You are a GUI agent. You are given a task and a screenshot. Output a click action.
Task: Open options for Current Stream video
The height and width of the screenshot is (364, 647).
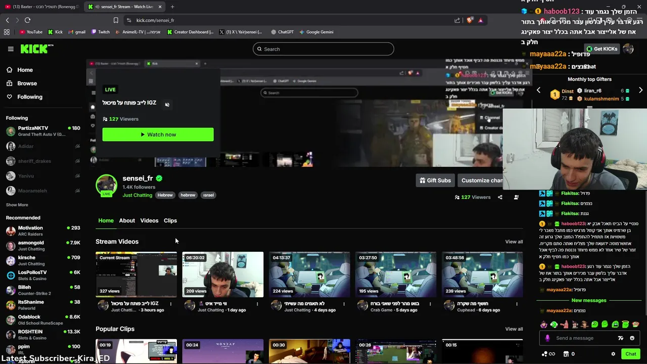click(x=171, y=304)
